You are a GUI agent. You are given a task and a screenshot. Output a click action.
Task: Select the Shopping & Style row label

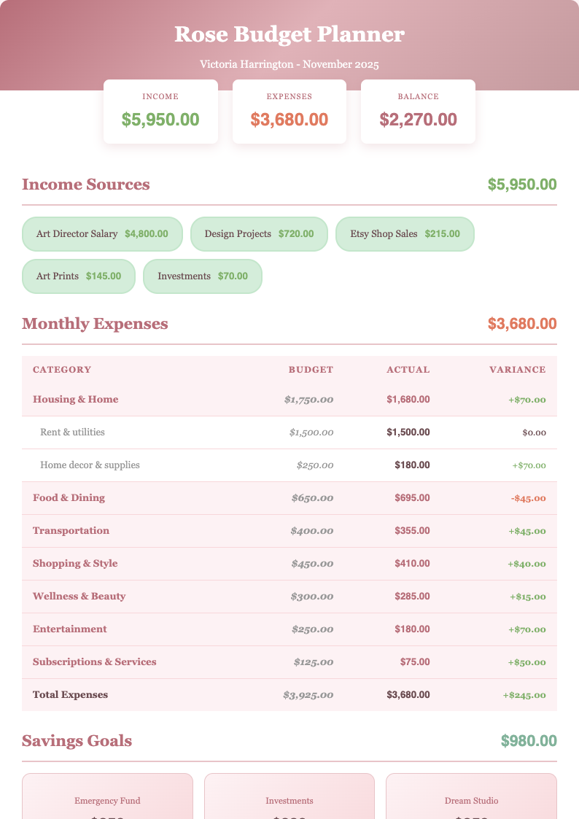(x=75, y=564)
